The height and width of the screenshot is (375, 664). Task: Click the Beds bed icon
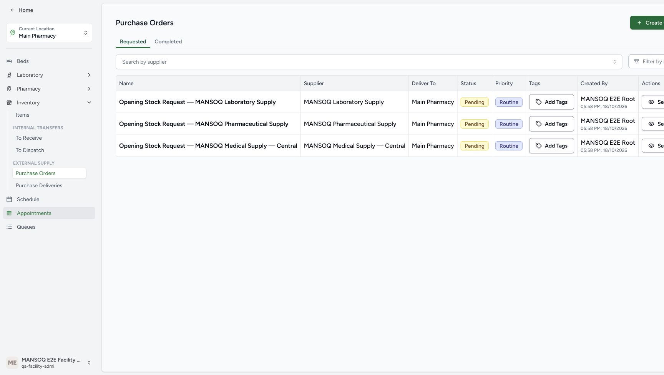point(9,61)
